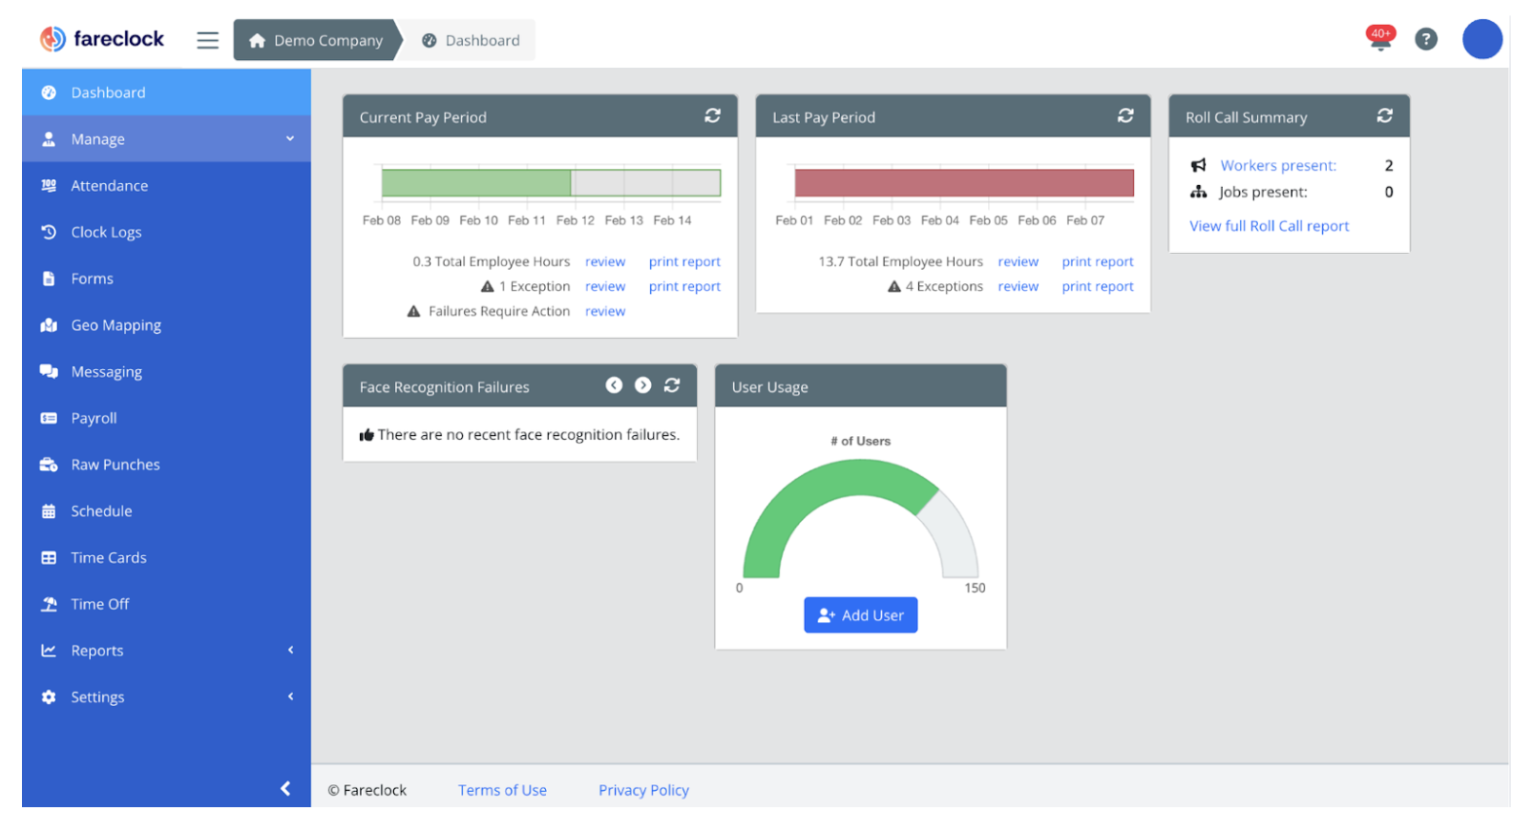Refresh the Face Recognition Failures panel
Viewport: 1533px width, 832px height.
(x=672, y=385)
